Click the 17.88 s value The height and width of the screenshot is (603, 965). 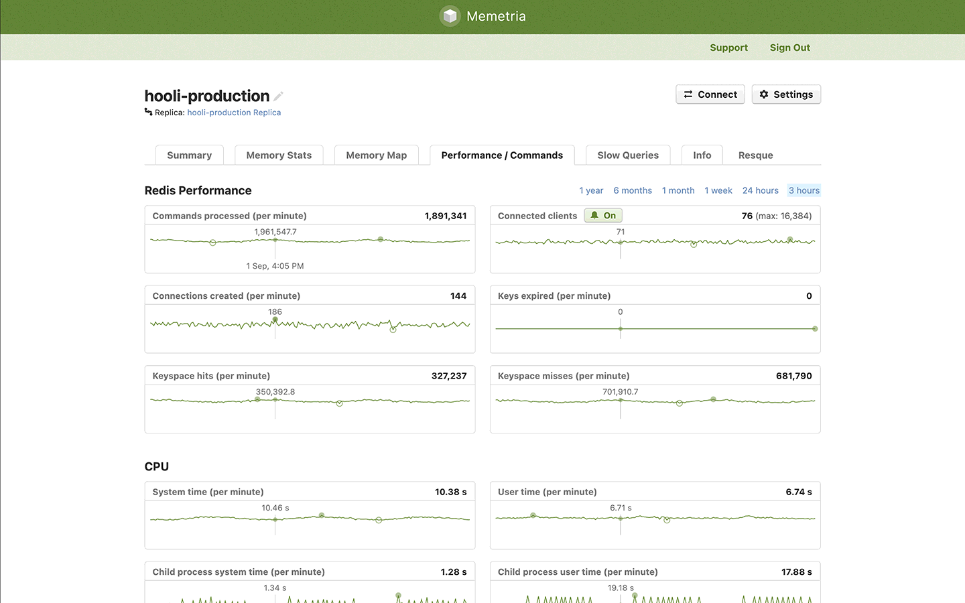coord(797,572)
